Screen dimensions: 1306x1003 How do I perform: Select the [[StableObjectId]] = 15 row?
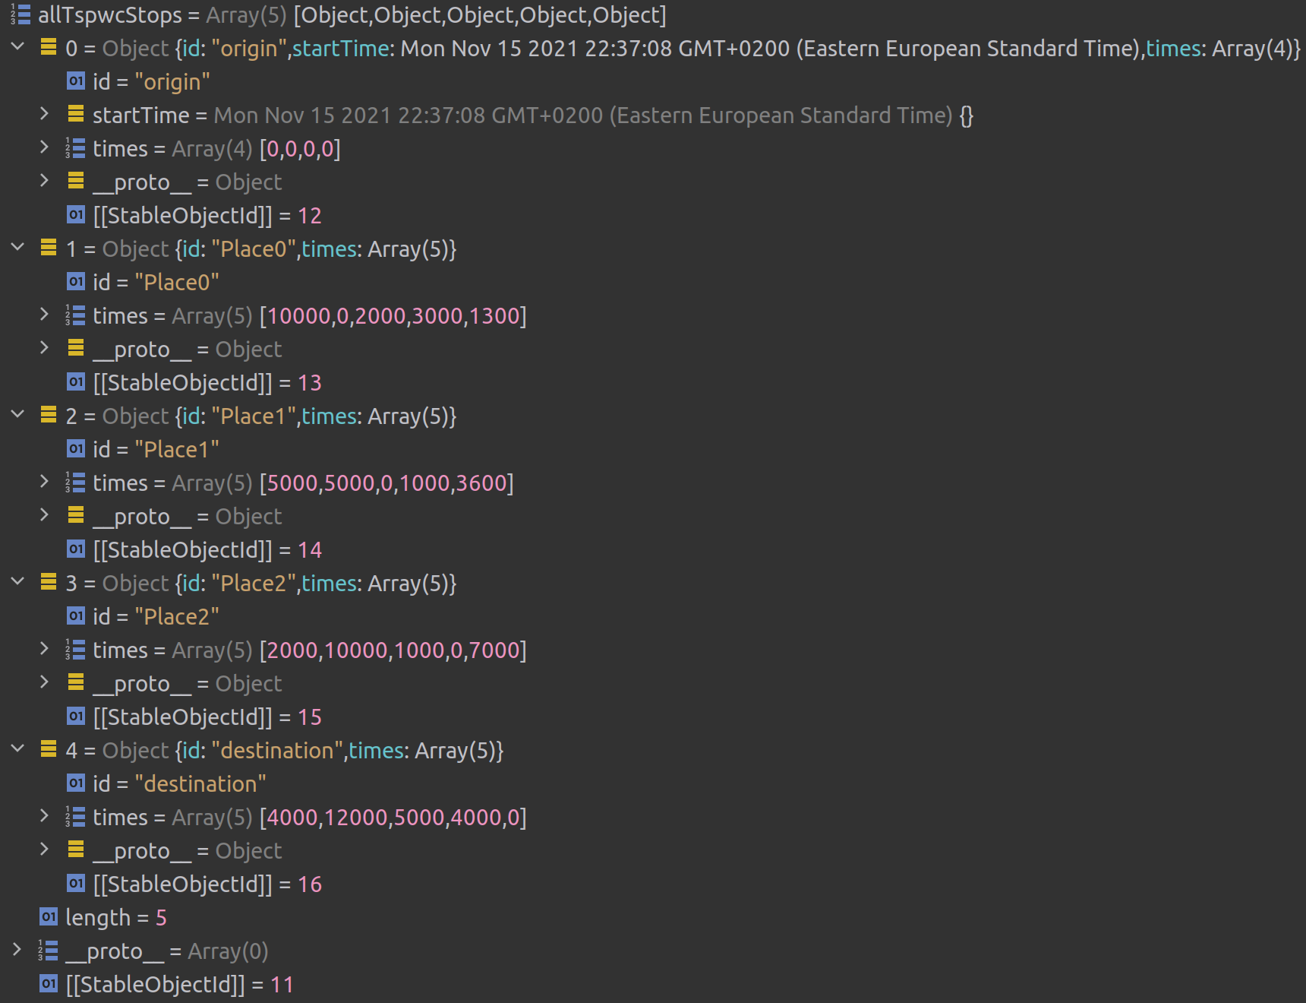(653, 717)
